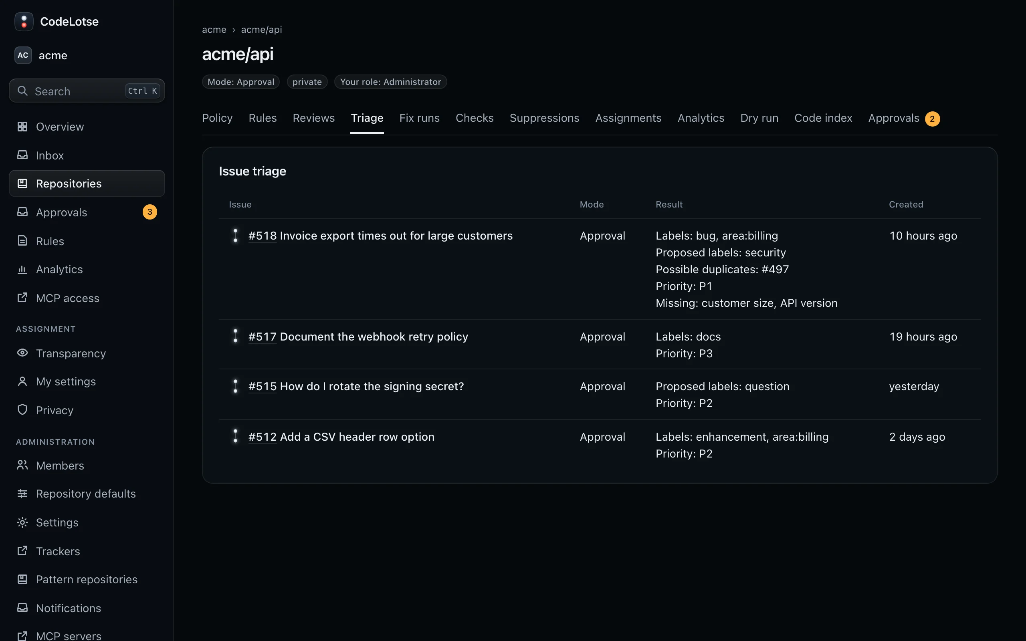The image size is (1026, 641).
Task: Click the acme AC avatar icon
Action: point(23,55)
